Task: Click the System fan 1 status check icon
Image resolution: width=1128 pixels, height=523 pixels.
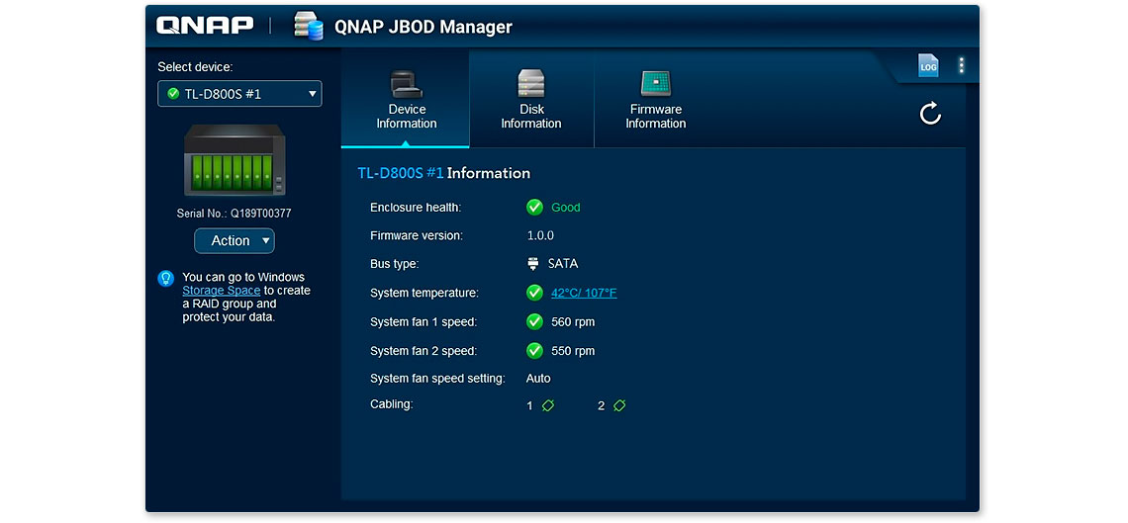Action: pyautogui.click(x=534, y=321)
